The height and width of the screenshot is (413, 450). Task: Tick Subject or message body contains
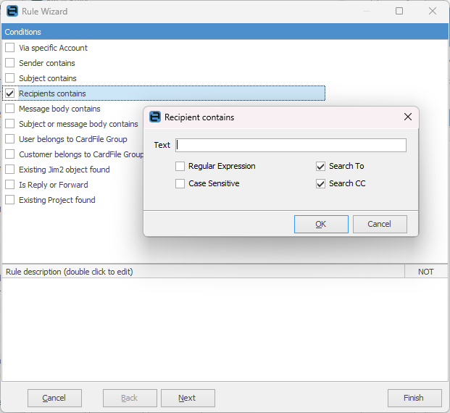(x=9, y=124)
